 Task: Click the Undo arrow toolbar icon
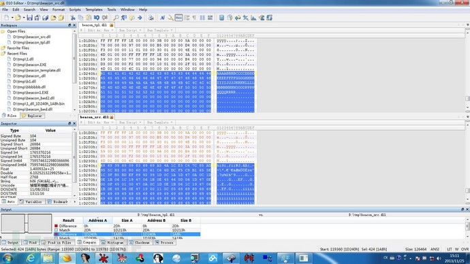pyautogui.click(x=97, y=18)
